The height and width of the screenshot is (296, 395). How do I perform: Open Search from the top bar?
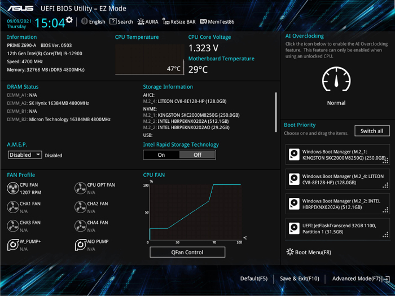pyautogui.click(x=125, y=21)
